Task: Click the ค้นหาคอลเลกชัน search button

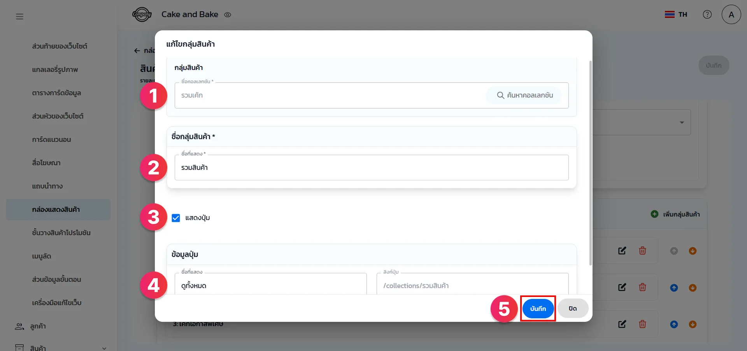Action: pyautogui.click(x=524, y=95)
